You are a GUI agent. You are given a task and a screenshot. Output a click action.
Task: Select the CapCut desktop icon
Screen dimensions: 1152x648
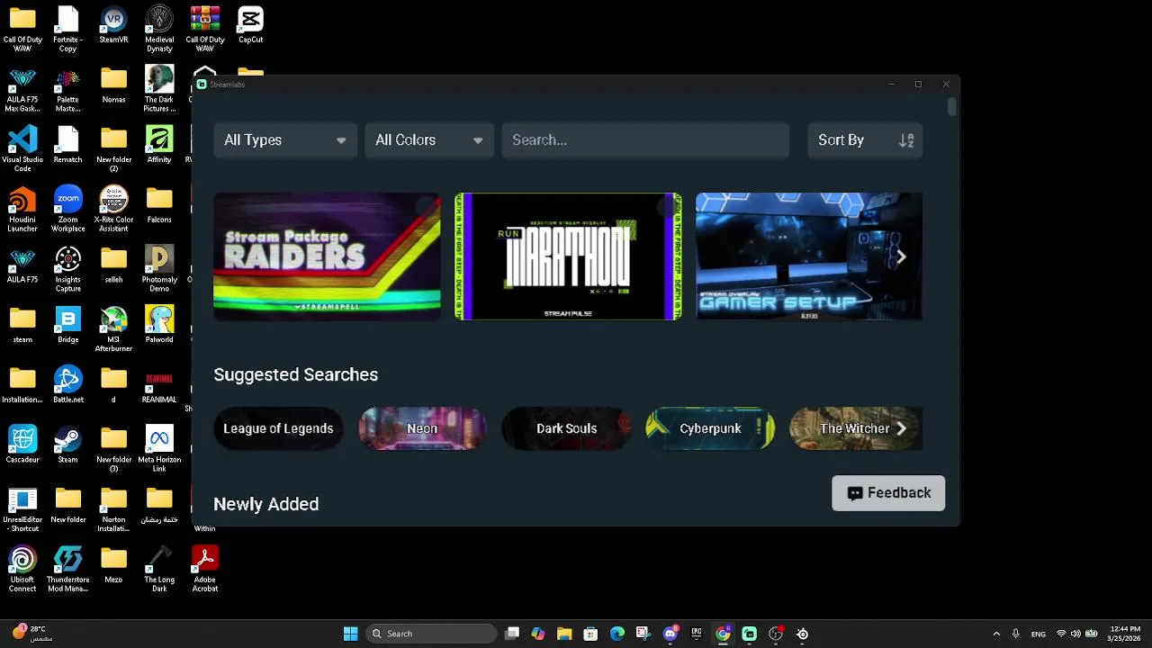click(250, 26)
